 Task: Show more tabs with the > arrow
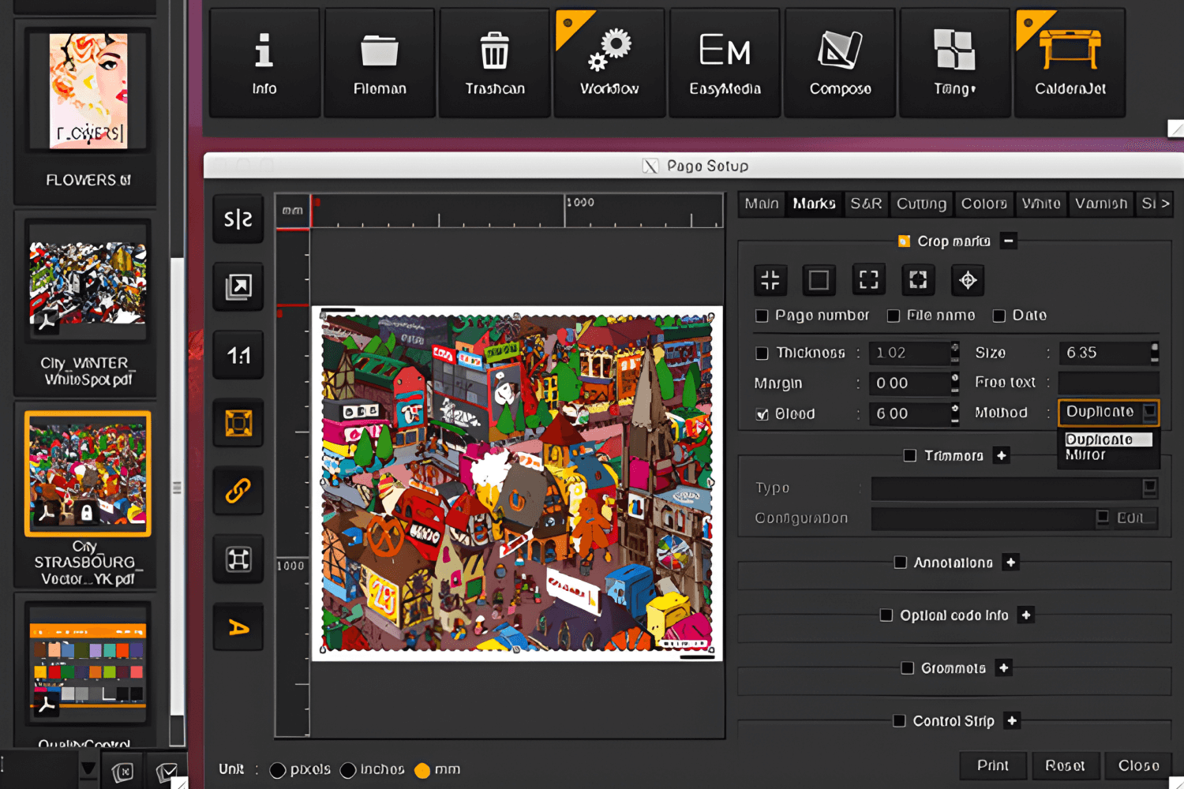point(1165,204)
